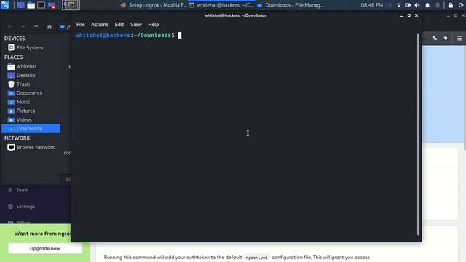This screenshot has height=262, width=466.
Task: Go to parent folder in file manager
Action: pyautogui.click(x=36, y=27)
